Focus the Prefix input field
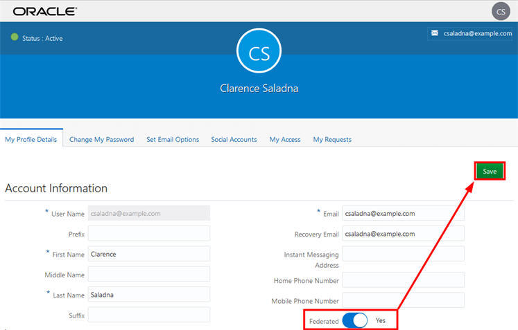This screenshot has height=330, width=518. pos(148,234)
